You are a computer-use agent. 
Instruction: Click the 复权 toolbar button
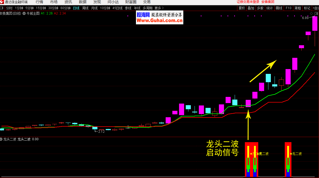242,8
